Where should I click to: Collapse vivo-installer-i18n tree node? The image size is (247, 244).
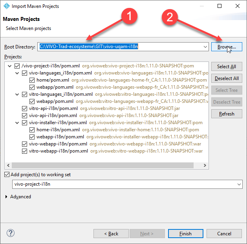click(17, 123)
